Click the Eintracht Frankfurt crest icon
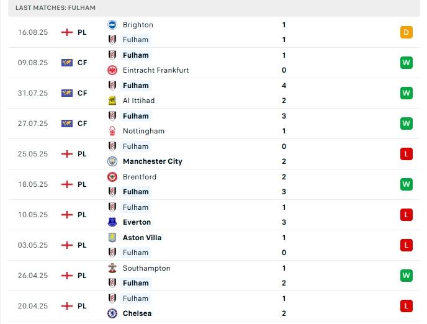The image size is (427, 324). [112, 70]
